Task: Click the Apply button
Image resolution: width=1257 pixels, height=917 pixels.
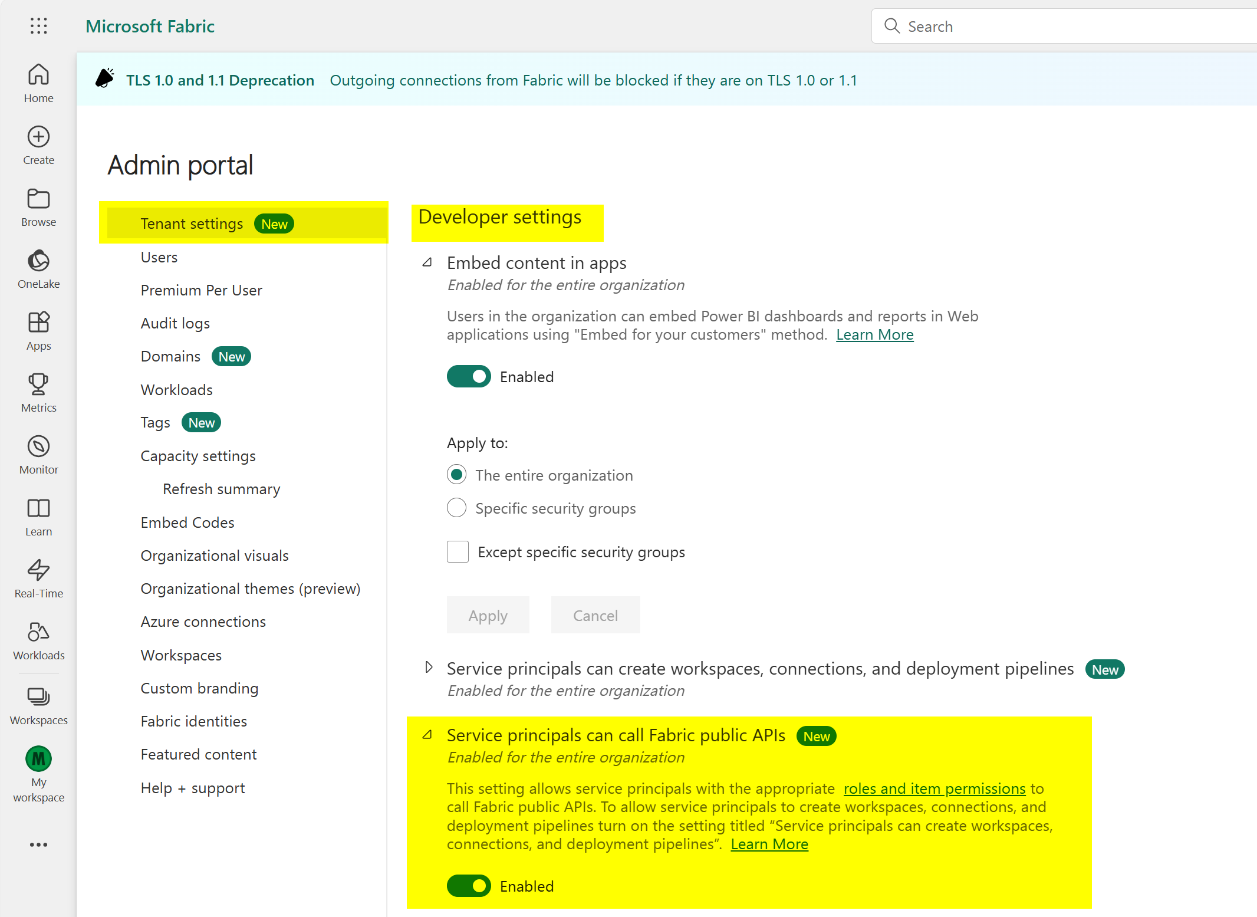Action: pyautogui.click(x=488, y=615)
